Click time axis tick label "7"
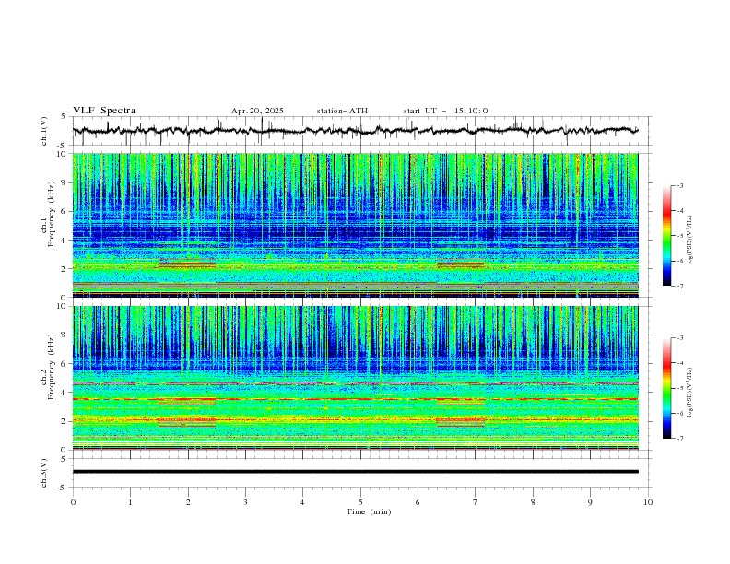Viewport: 730px width, 564px height. click(476, 502)
